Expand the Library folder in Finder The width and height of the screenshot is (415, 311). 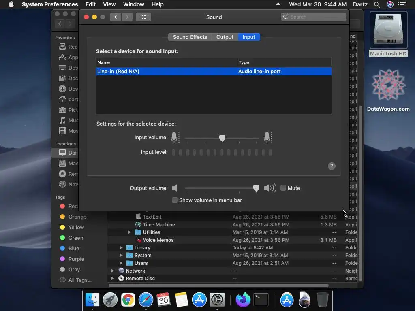coord(121,247)
